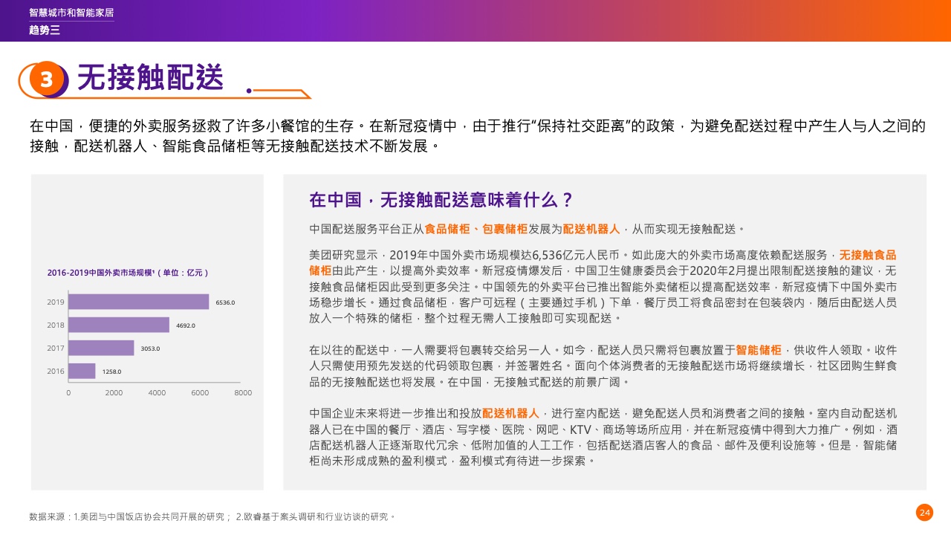Screen dimensions: 951x535
Task: Click the 数据来源 footnote text
Action: [212, 516]
